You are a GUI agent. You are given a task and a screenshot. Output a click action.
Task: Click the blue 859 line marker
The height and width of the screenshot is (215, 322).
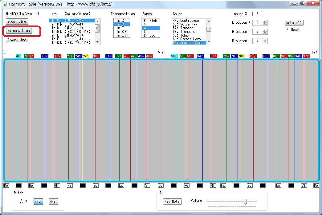click(266, 56)
